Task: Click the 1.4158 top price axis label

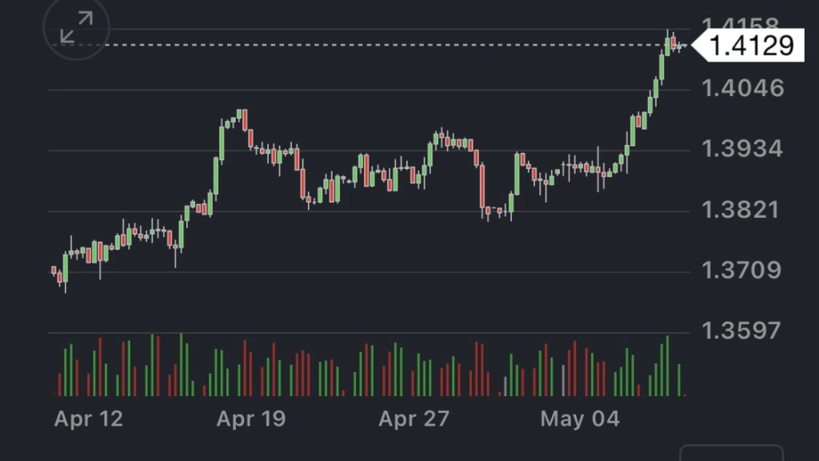Action: [x=740, y=26]
